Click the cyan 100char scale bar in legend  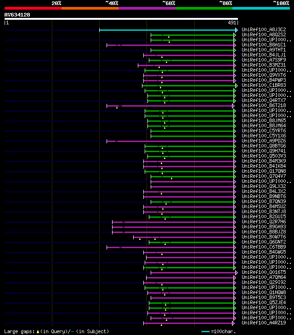tap(205, 332)
